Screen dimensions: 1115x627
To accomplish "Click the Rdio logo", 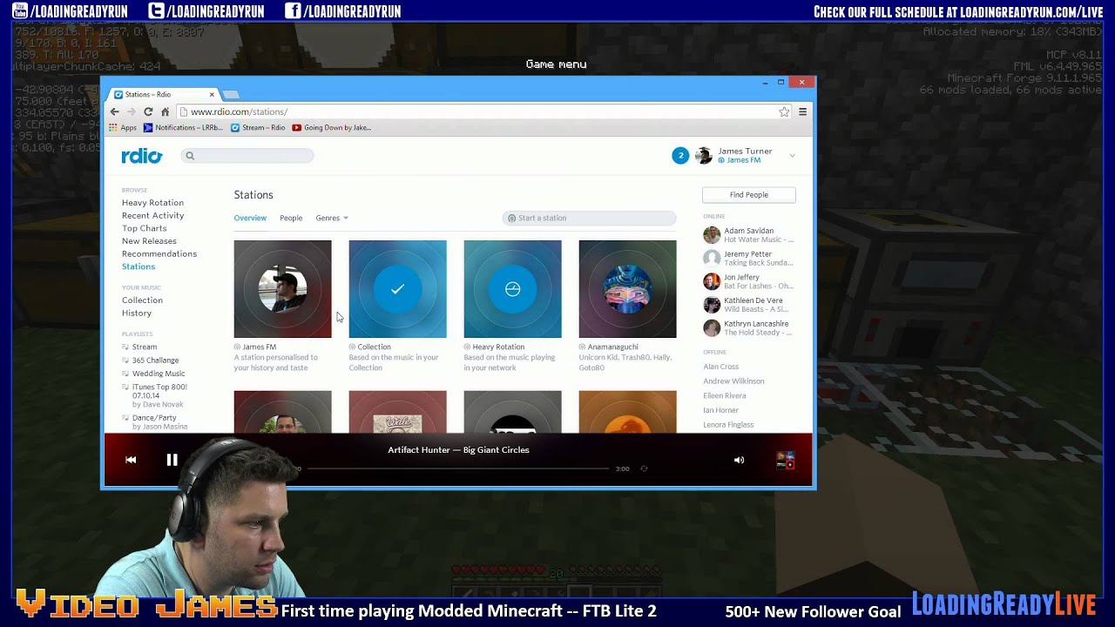I will pyautogui.click(x=142, y=156).
